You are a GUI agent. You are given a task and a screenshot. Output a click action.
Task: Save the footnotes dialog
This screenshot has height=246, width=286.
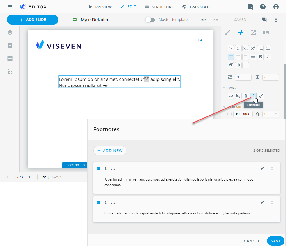tap(275, 241)
